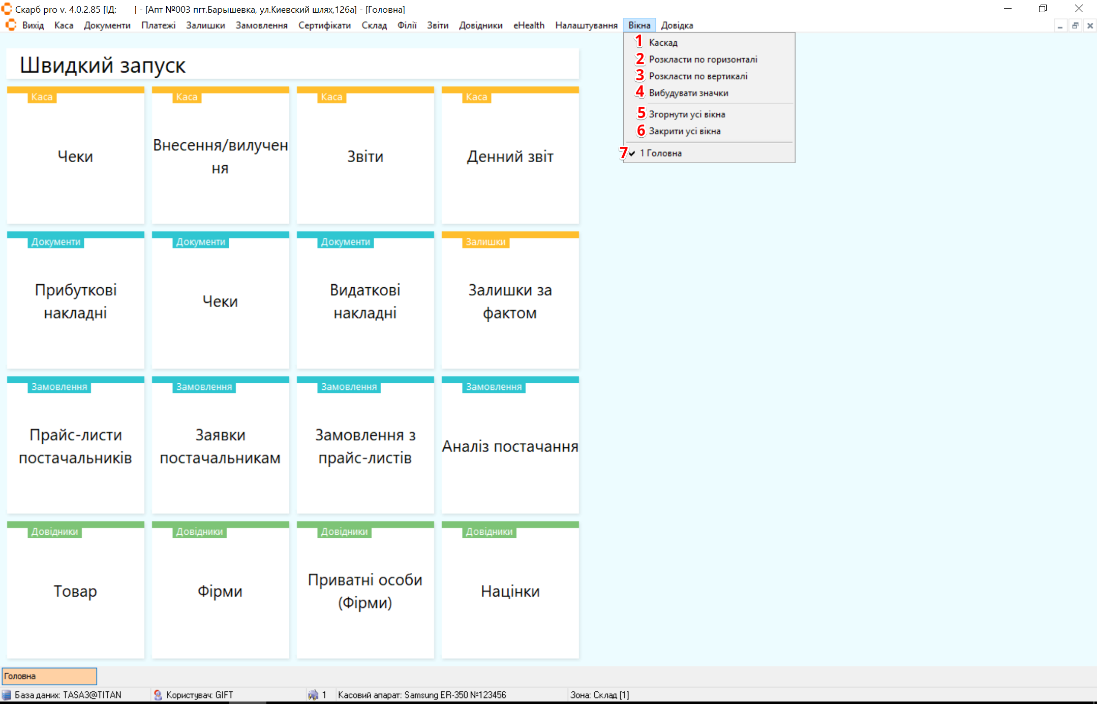Select Закрити усі вікна menu entry
The height and width of the screenshot is (704, 1097).
coord(684,131)
